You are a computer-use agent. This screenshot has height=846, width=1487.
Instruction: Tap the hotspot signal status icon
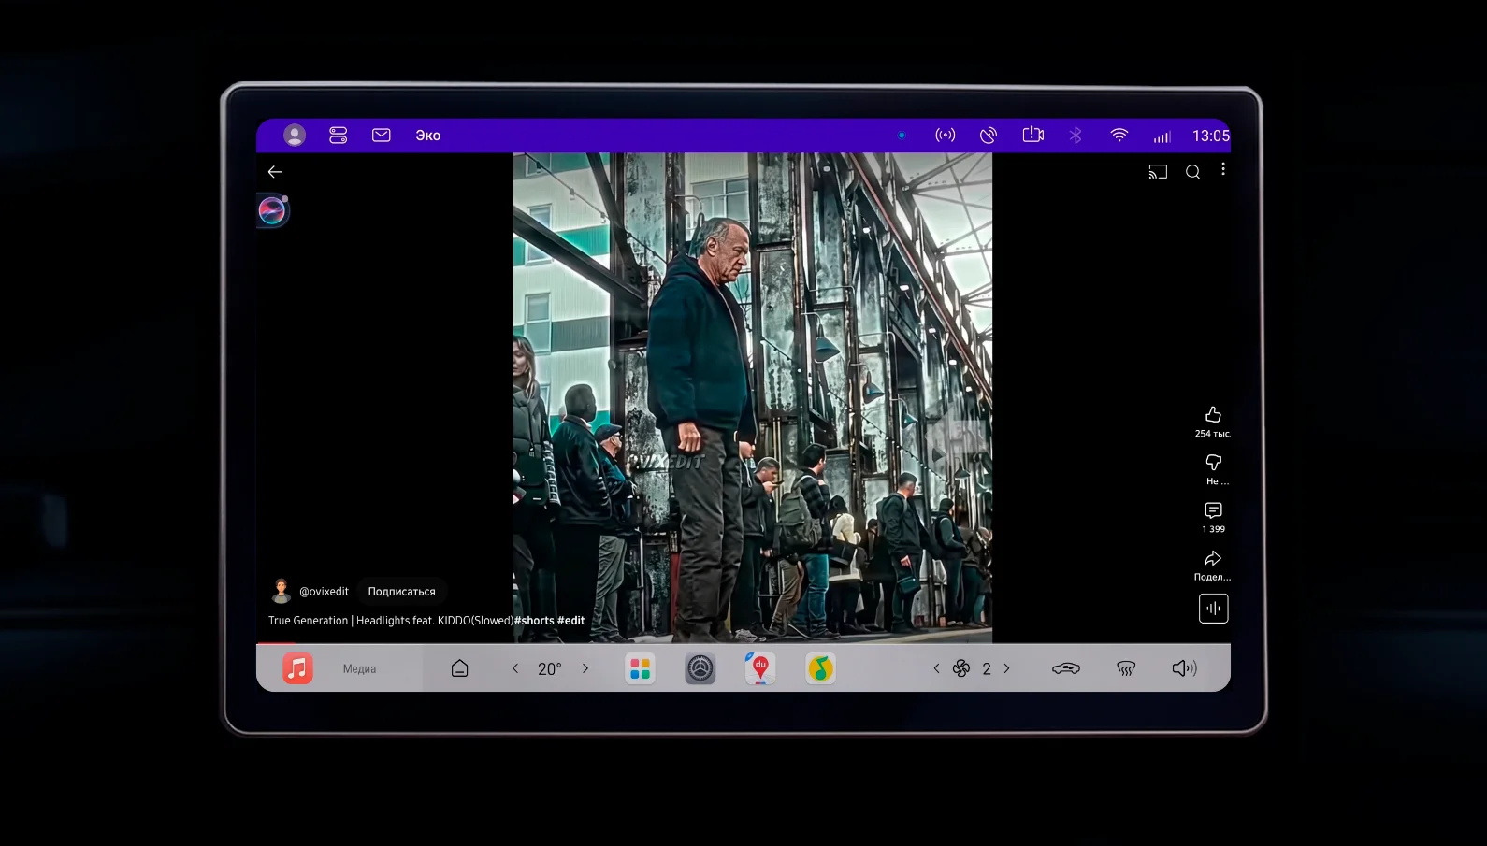pos(946,136)
